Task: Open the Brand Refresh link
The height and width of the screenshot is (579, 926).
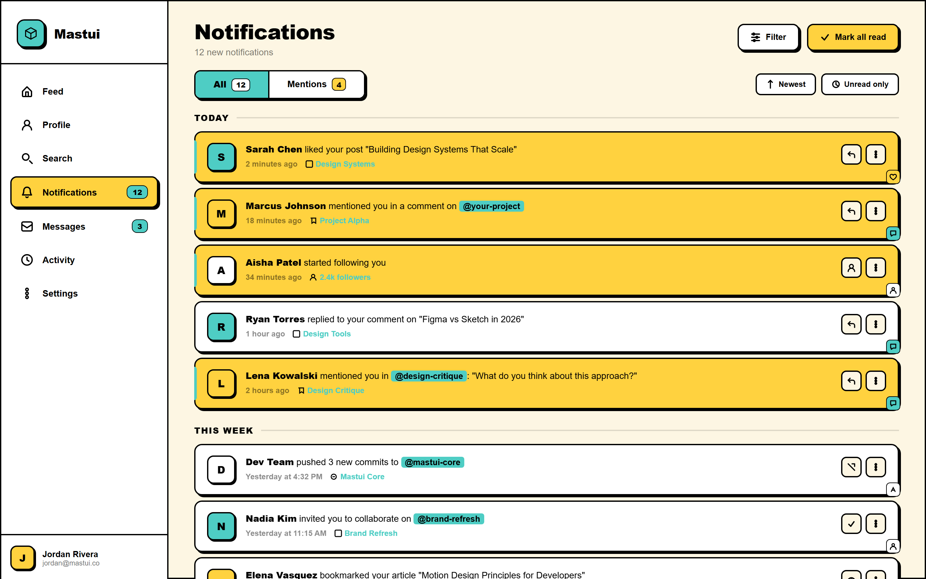Action: click(371, 533)
